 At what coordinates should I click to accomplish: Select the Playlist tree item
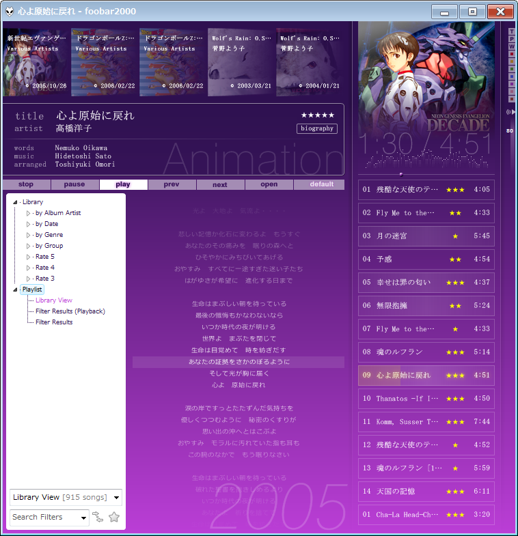coord(32,290)
